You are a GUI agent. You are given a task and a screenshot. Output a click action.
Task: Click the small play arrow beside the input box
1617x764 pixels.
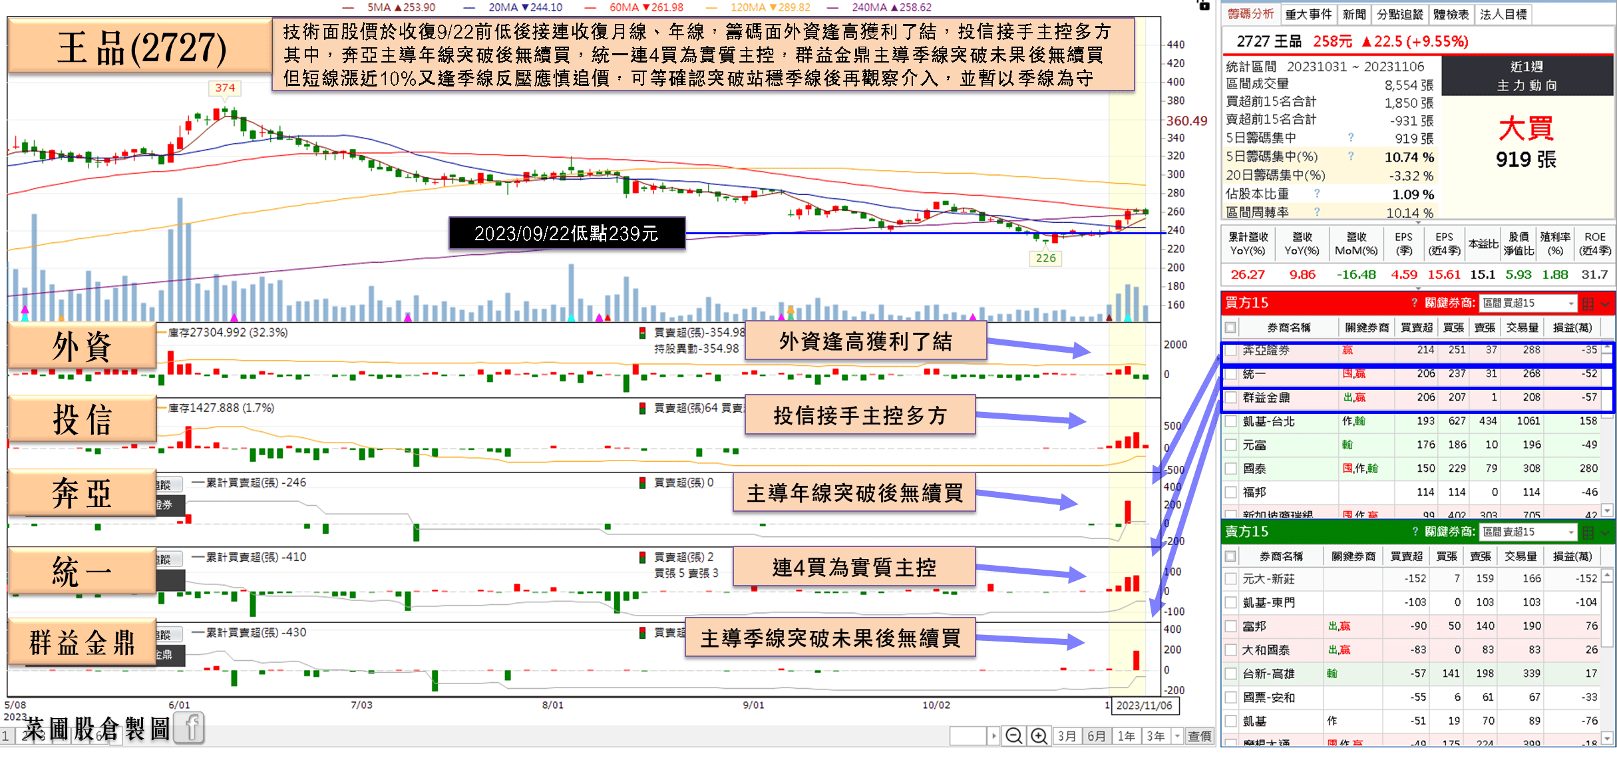coord(993,736)
